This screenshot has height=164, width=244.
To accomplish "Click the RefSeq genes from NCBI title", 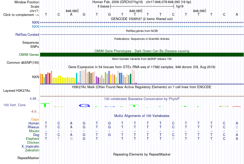I will coord(142,31).
